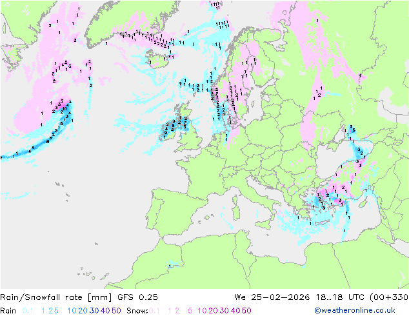
Task: Select the Snow legend 40 color value
Action: 235,311
